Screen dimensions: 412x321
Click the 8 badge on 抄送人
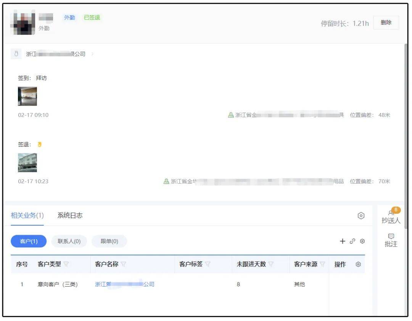pos(396,210)
